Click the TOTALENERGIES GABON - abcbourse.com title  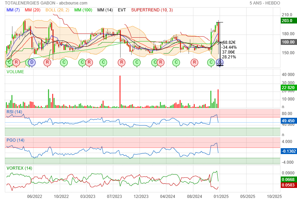[x=46, y=3]
